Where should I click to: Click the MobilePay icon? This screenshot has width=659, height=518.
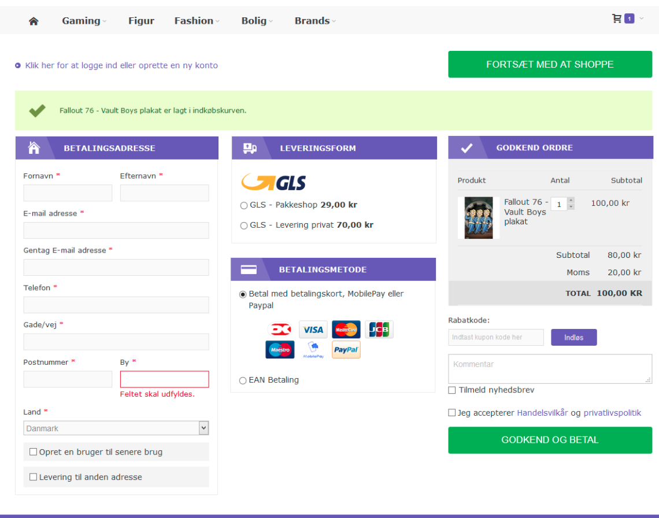tap(313, 350)
